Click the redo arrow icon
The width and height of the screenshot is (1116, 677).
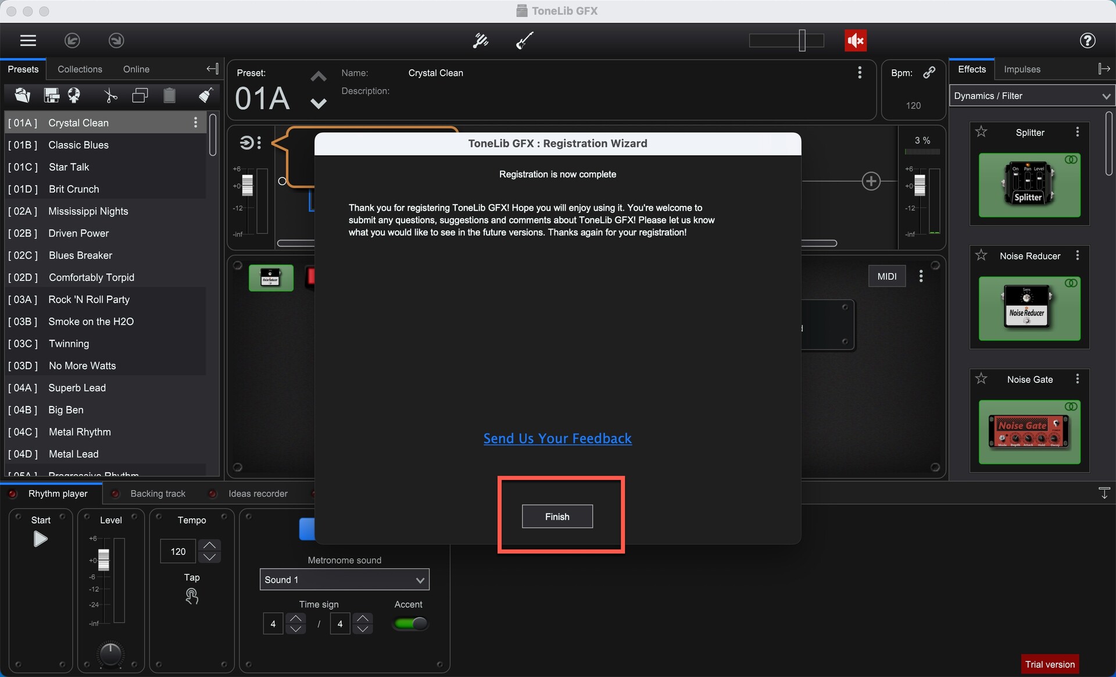click(x=116, y=40)
